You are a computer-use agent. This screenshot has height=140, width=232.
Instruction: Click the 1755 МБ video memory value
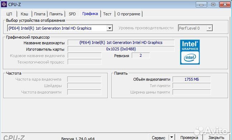pos(192,79)
